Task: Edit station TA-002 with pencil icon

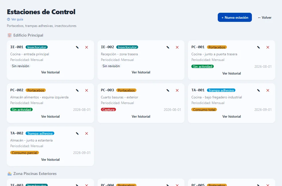Action: [x=77, y=134]
